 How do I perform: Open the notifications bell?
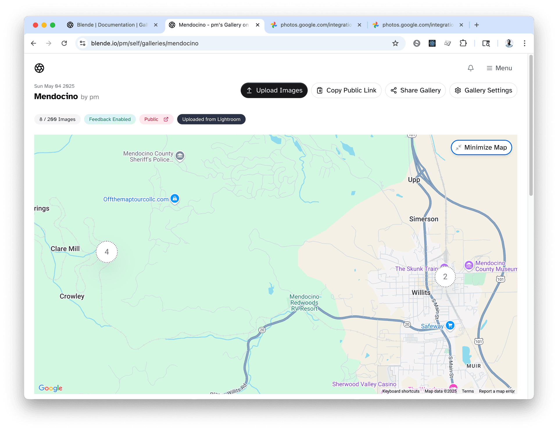tap(471, 68)
